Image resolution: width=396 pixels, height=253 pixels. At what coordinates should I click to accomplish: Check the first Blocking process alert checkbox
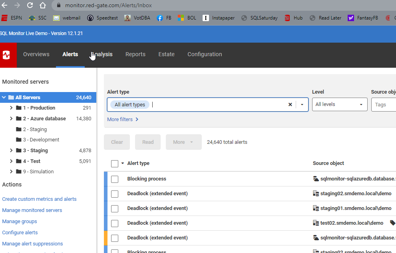pos(115,179)
